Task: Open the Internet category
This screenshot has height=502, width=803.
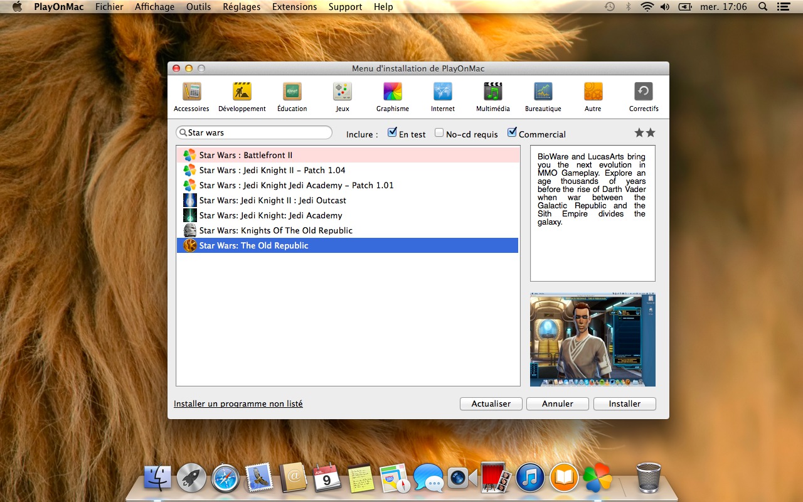Action: (442, 93)
